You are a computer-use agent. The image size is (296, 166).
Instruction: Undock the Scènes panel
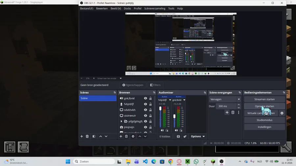tap(114, 93)
